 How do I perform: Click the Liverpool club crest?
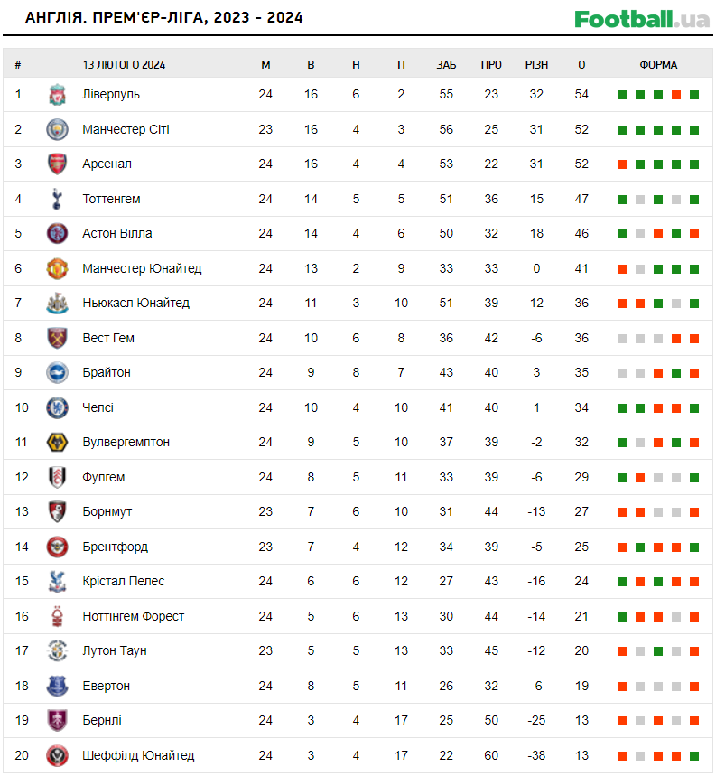[57, 95]
